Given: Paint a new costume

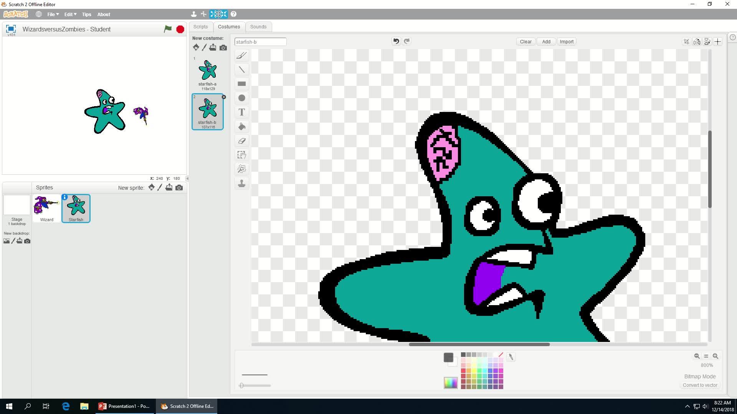Looking at the screenshot, I should click(x=204, y=47).
